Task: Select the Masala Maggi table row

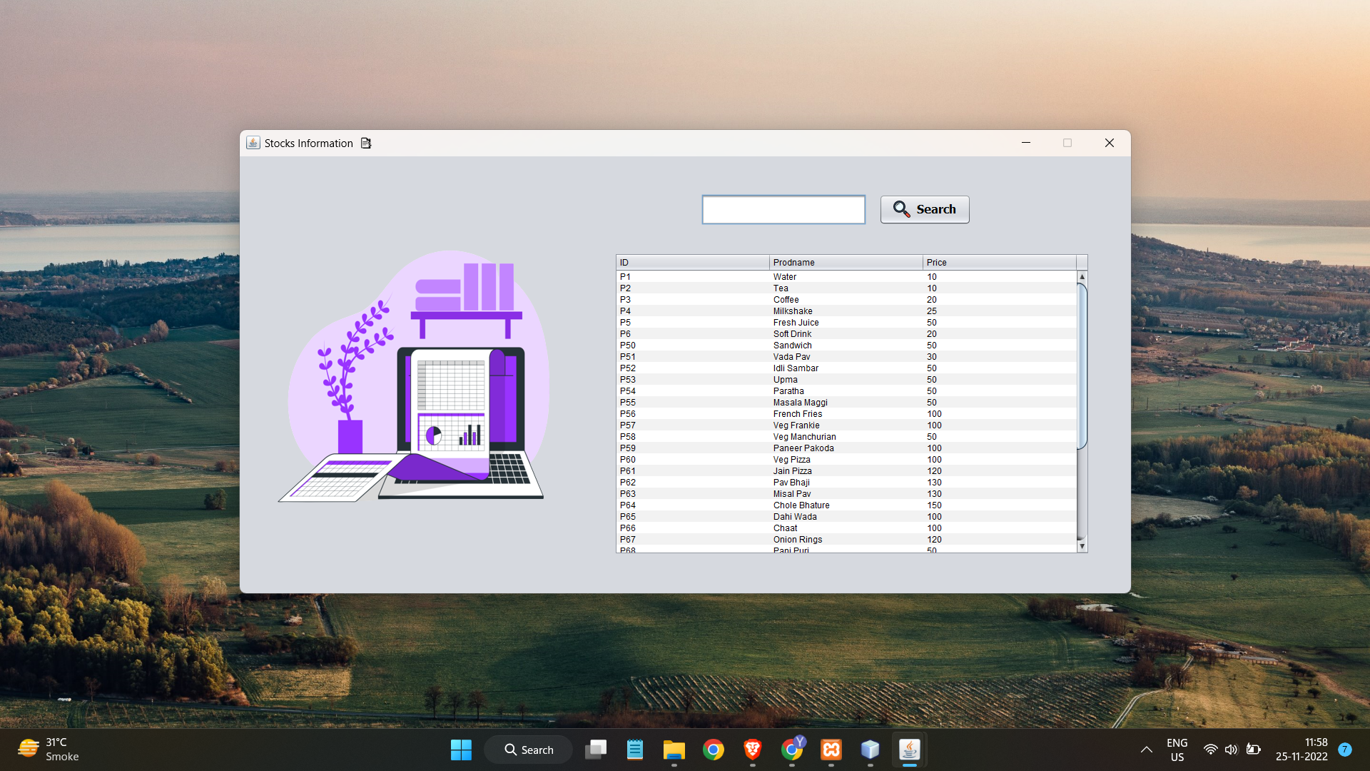Action: tap(846, 403)
